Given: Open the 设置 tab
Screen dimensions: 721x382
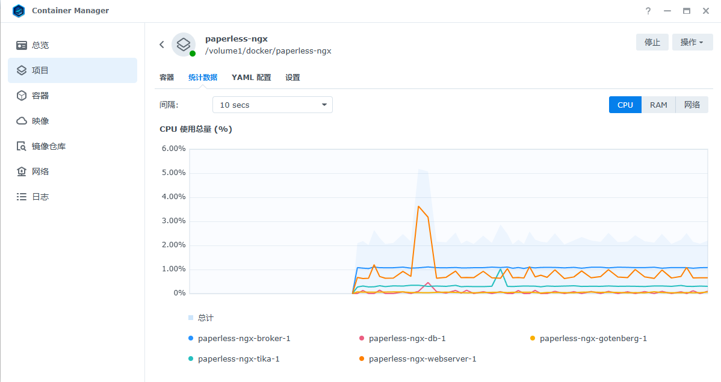Looking at the screenshot, I should coord(292,77).
